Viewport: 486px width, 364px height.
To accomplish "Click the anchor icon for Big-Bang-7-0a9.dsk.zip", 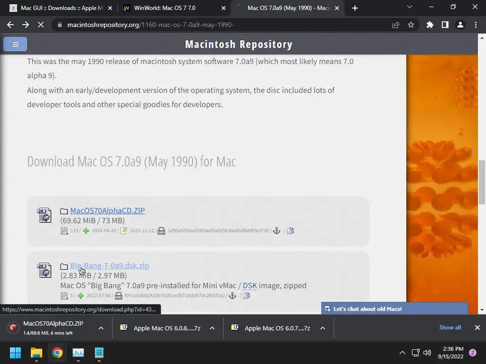I will (233, 296).
